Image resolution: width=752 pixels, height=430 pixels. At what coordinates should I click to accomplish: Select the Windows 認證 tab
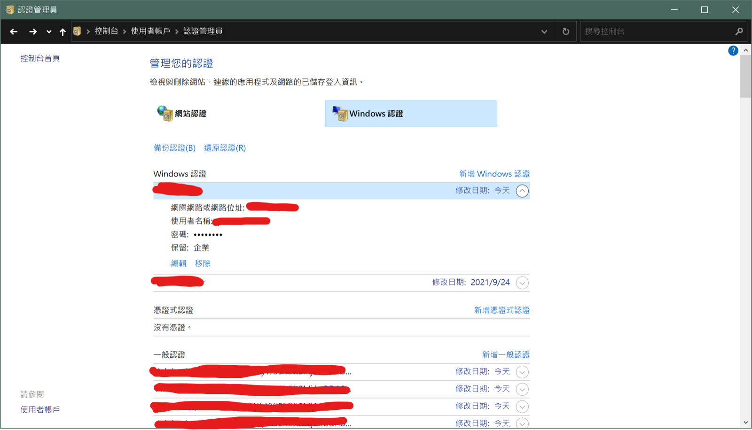pos(411,114)
